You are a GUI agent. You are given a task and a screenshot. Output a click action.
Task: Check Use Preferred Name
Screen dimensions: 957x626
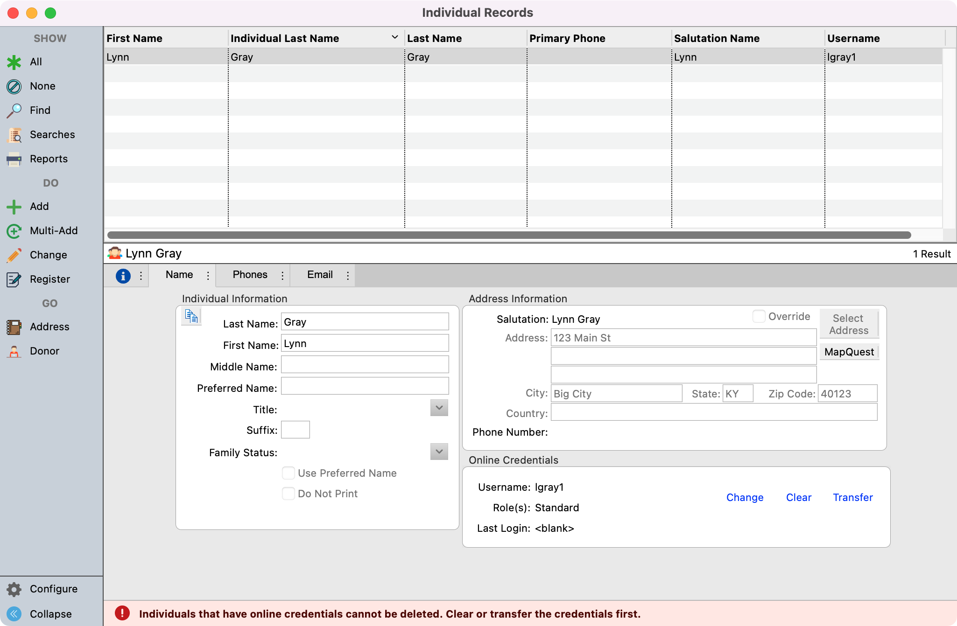pos(289,473)
